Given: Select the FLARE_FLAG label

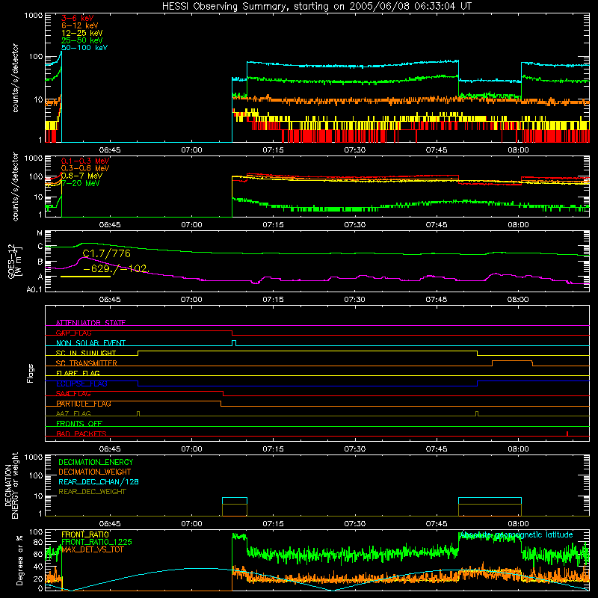Looking at the screenshot, I should [78, 373].
